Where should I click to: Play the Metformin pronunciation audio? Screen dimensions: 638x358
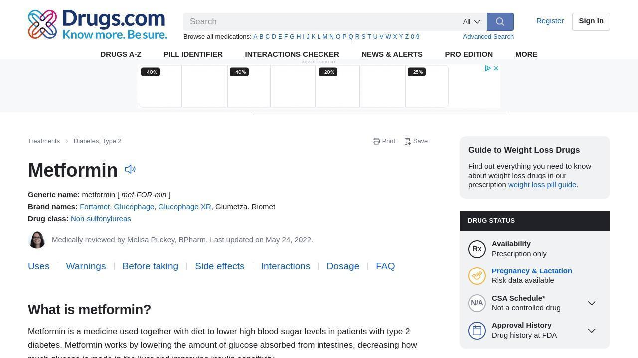(130, 170)
